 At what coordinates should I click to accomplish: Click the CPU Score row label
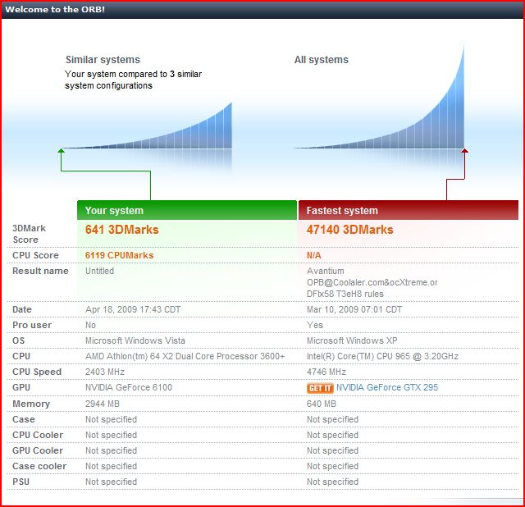(35, 255)
